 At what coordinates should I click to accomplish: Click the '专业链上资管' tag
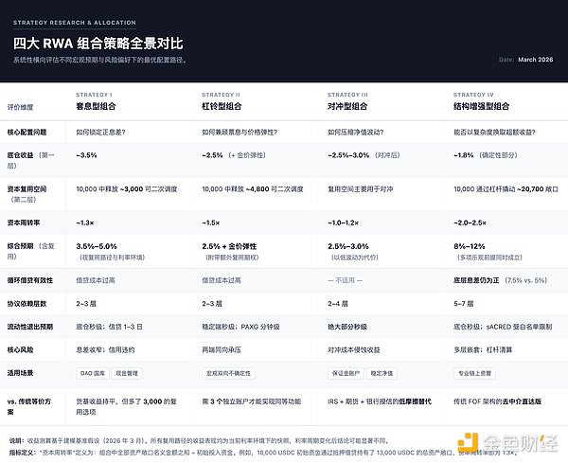pyautogui.click(x=474, y=373)
